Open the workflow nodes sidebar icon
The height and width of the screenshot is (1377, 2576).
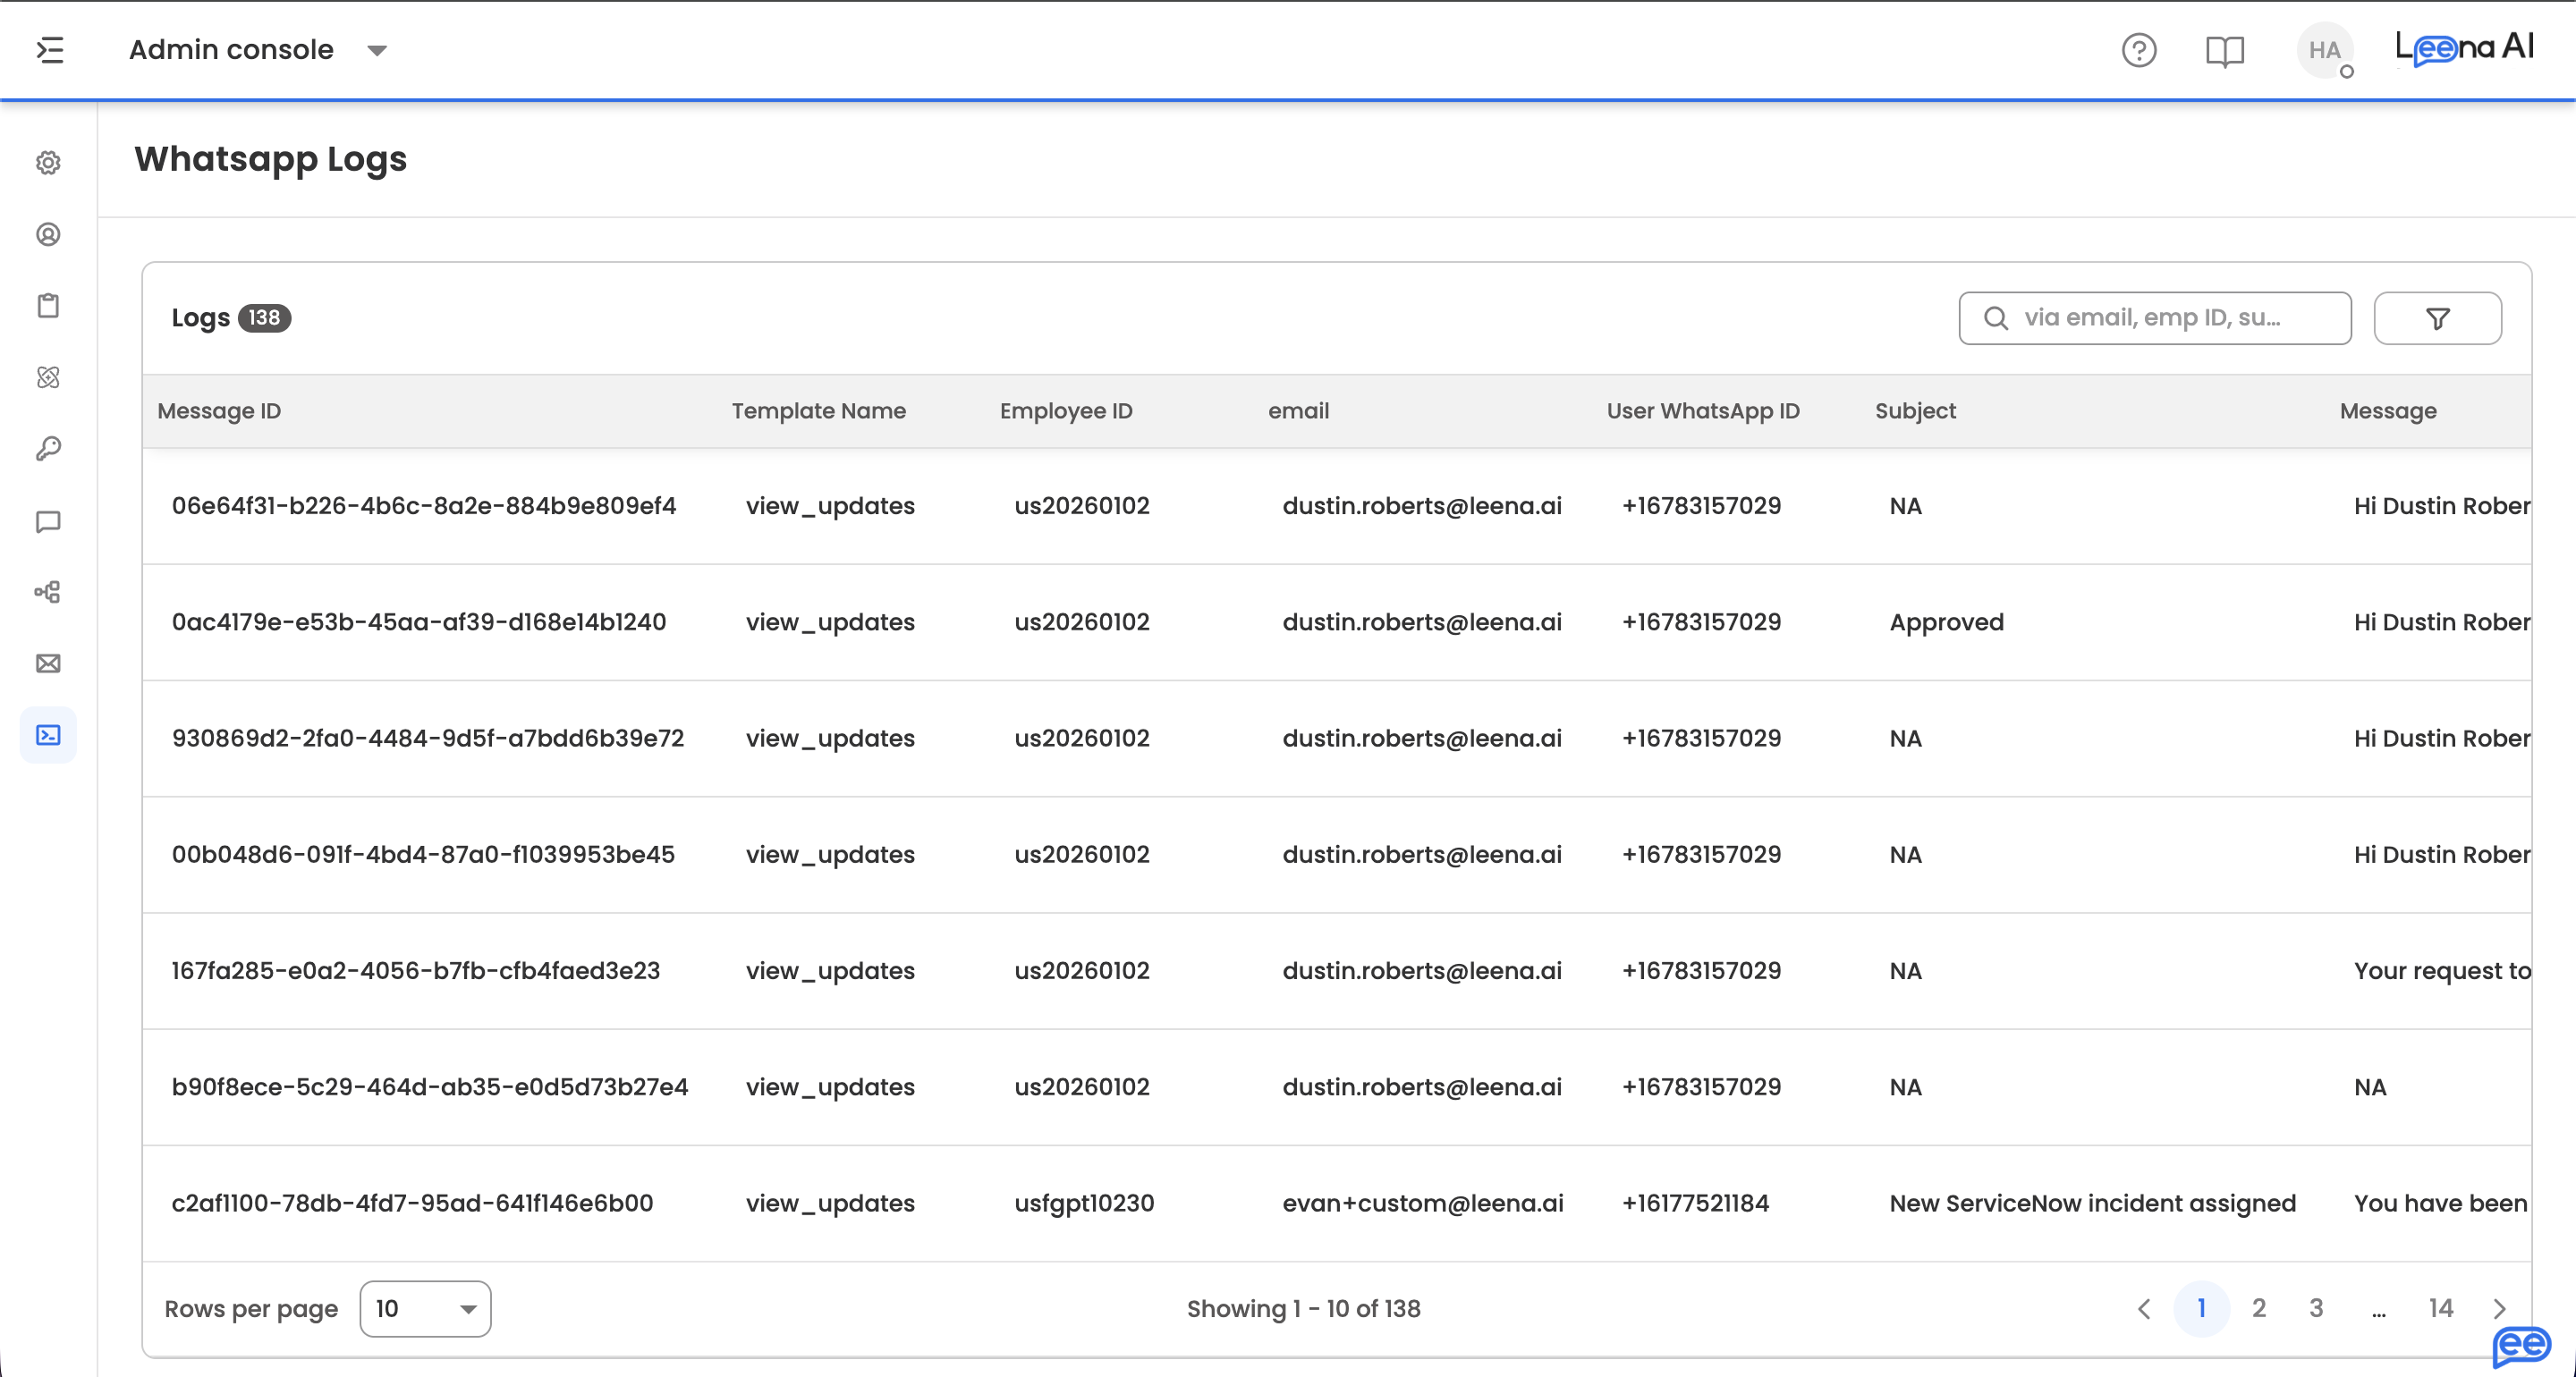(48, 592)
